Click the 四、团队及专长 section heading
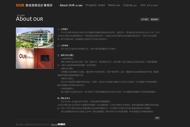 pos(64,98)
